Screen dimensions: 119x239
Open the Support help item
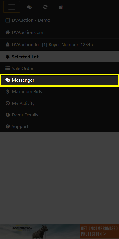59,126
